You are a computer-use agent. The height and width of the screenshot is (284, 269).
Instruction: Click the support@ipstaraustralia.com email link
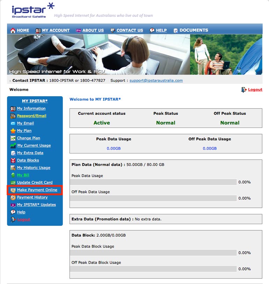coord(156,81)
